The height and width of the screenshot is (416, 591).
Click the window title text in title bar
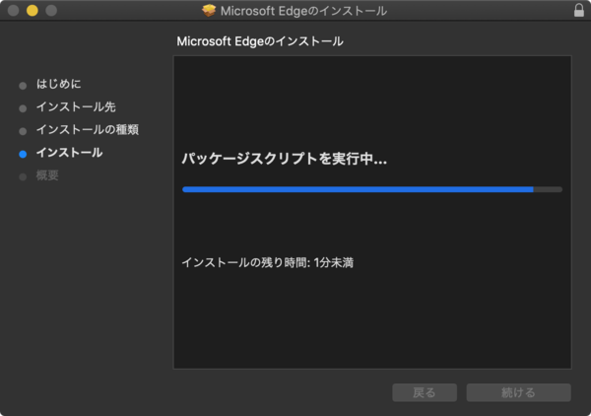point(303,11)
